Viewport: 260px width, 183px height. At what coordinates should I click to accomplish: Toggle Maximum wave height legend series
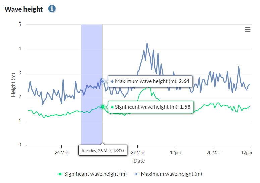[x=171, y=174]
